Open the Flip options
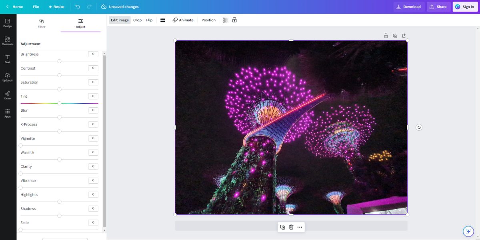The width and height of the screenshot is (480, 240). (x=149, y=20)
